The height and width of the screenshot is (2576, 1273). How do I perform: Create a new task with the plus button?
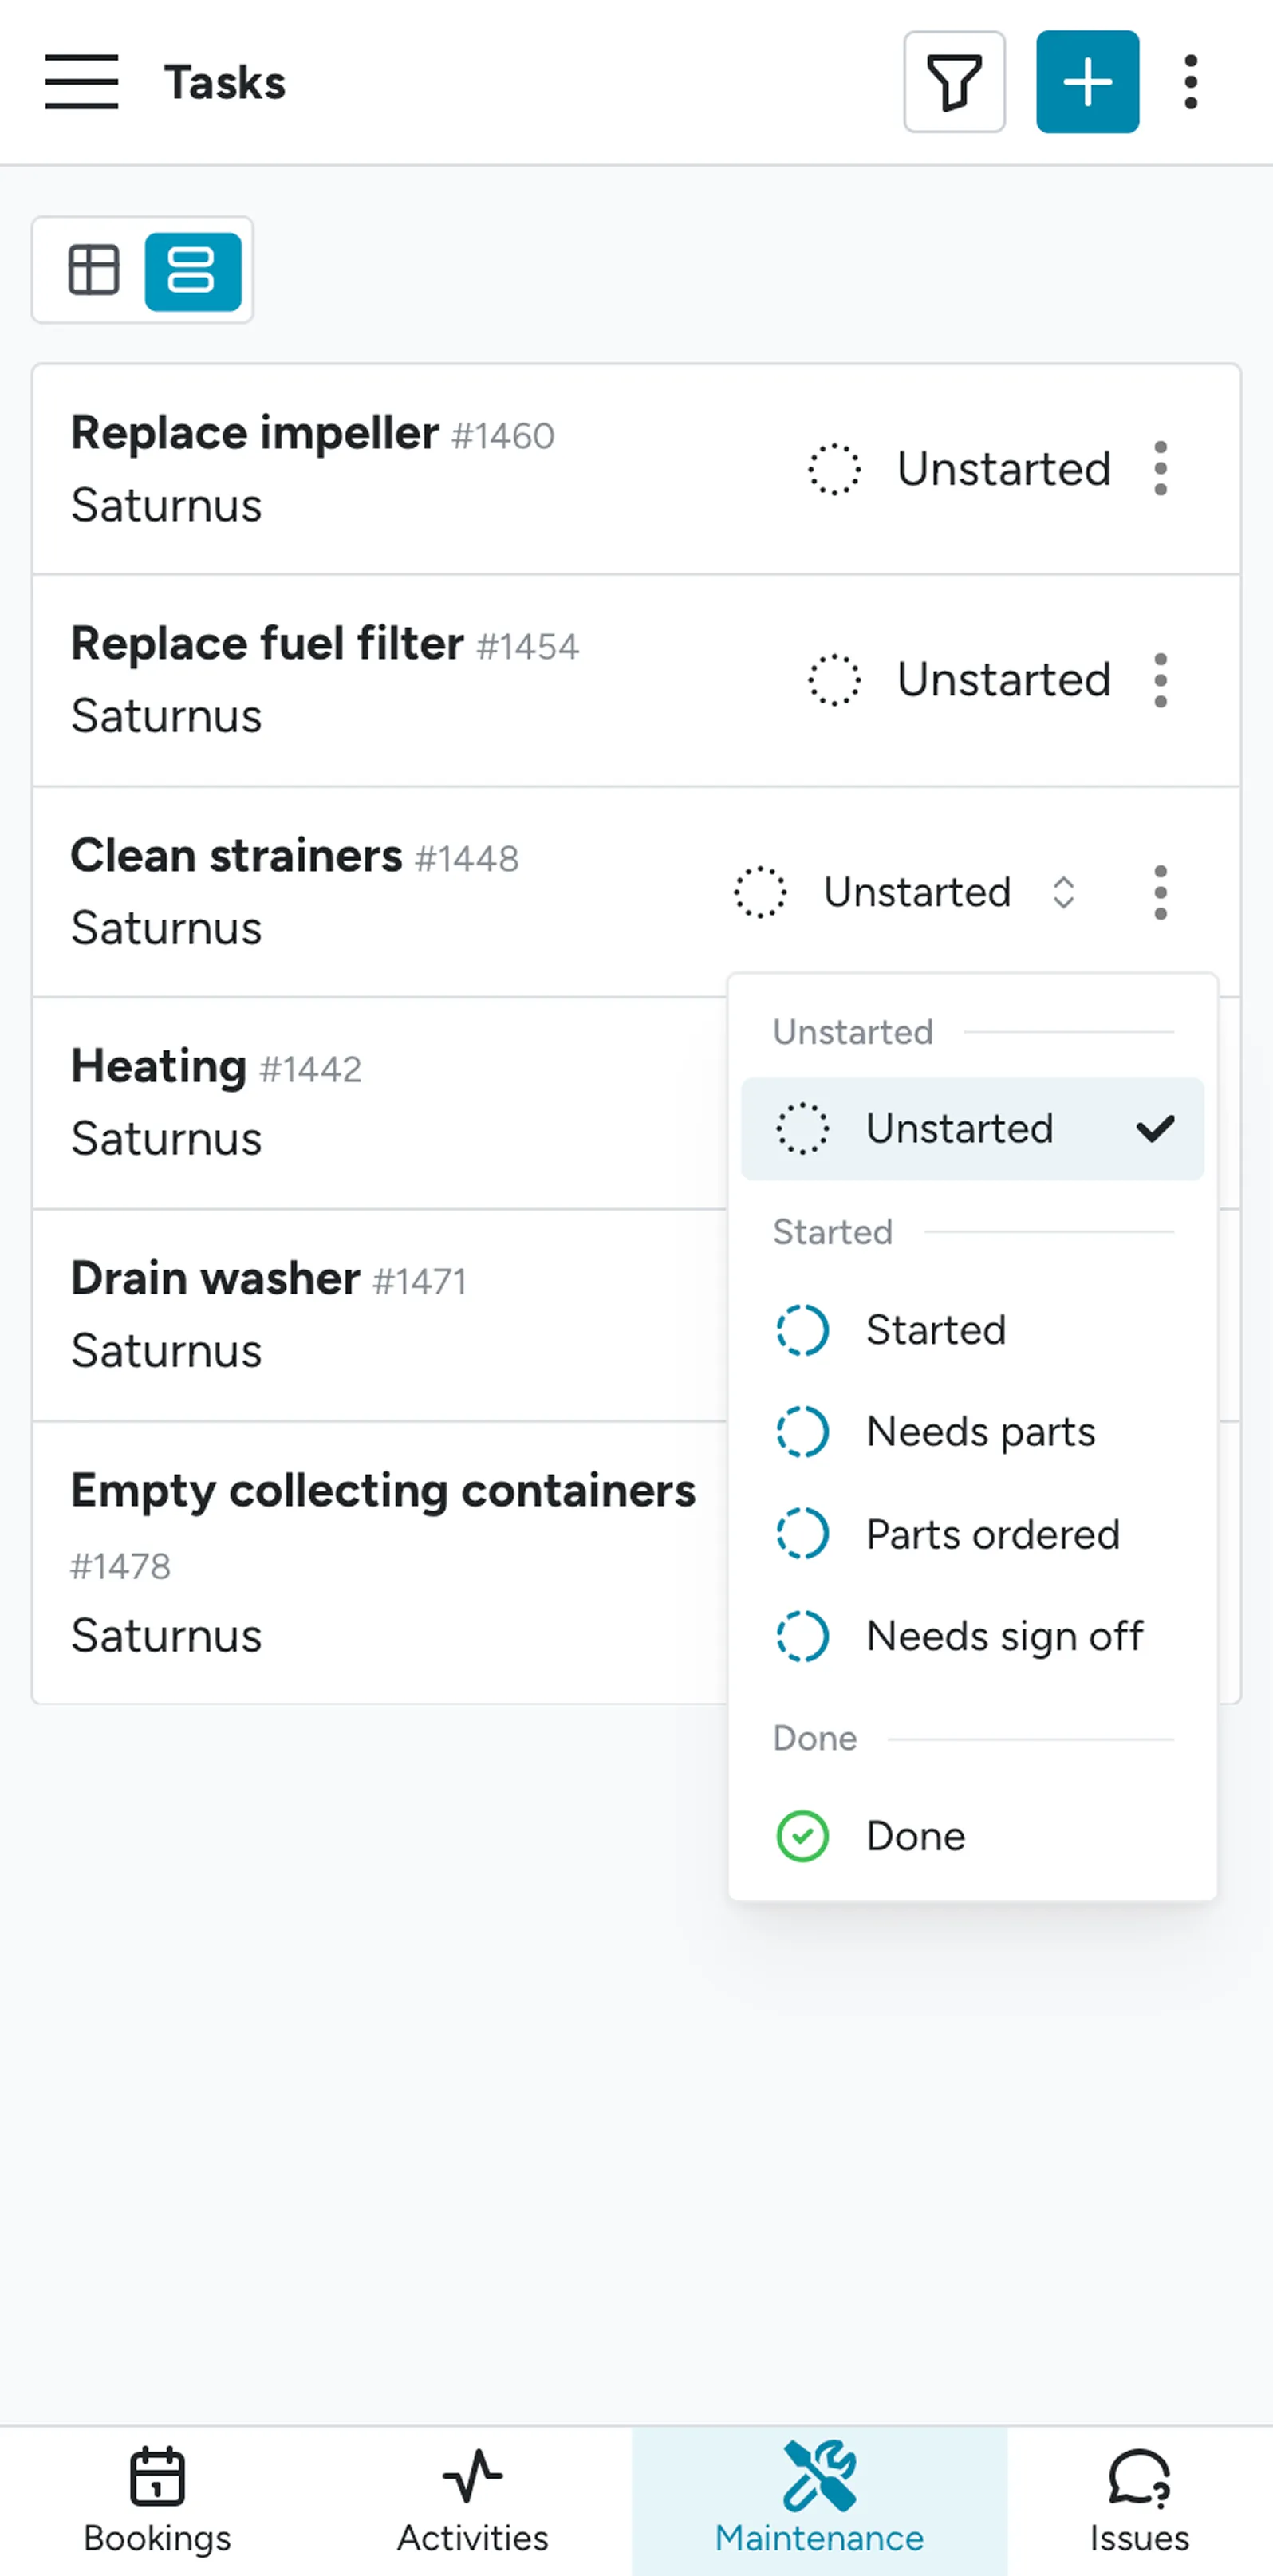point(1086,81)
